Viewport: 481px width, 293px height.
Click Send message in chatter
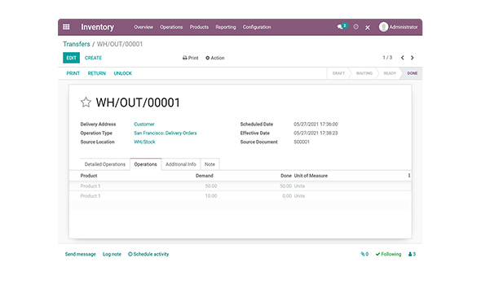pyautogui.click(x=81, y=254)
